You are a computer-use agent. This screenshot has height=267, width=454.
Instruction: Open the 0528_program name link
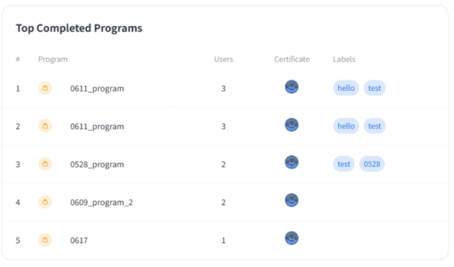click(97, 164)
